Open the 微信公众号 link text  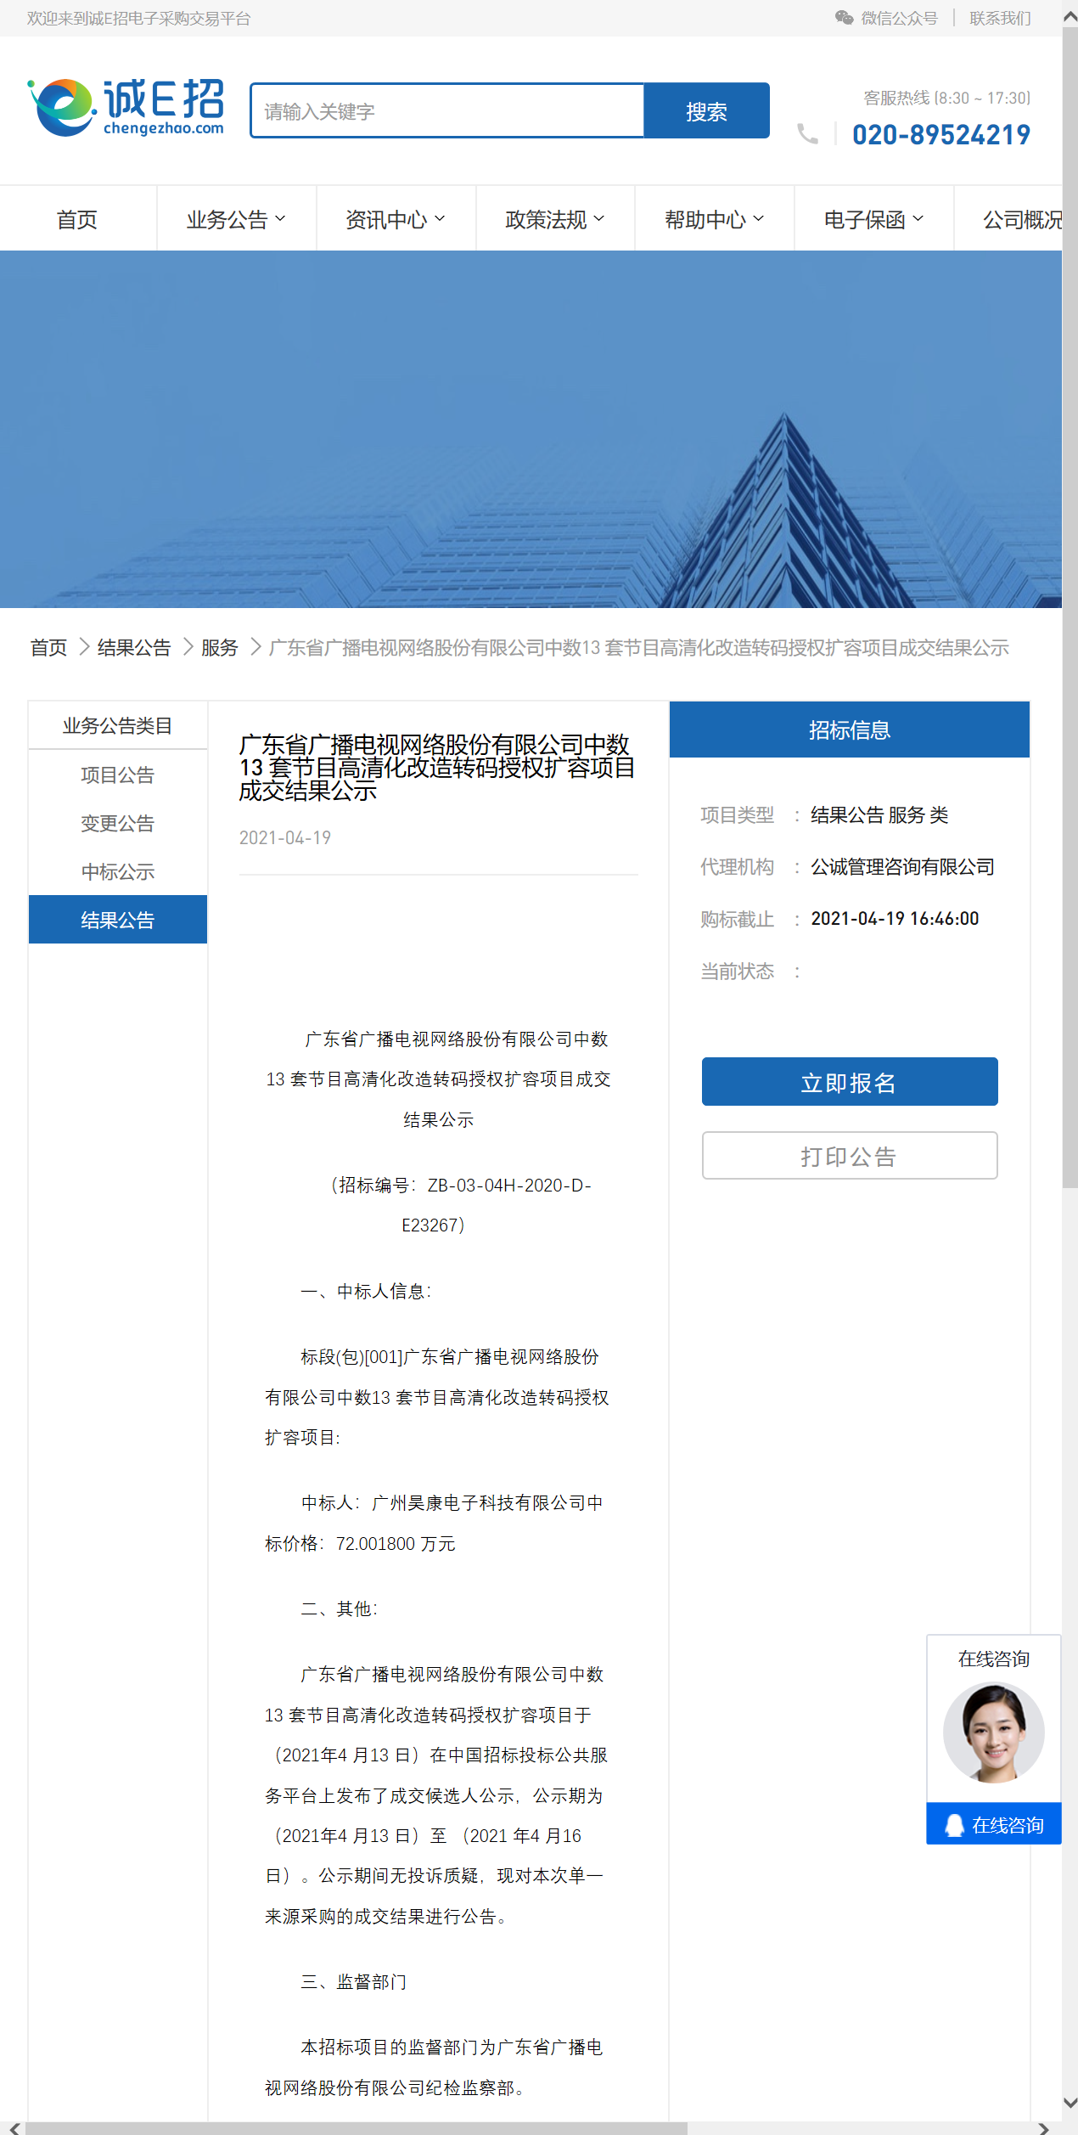tap(900, 19)
